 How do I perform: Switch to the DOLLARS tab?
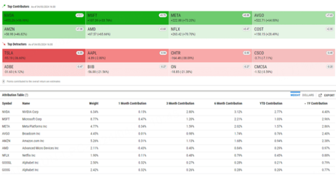(308, 95)
